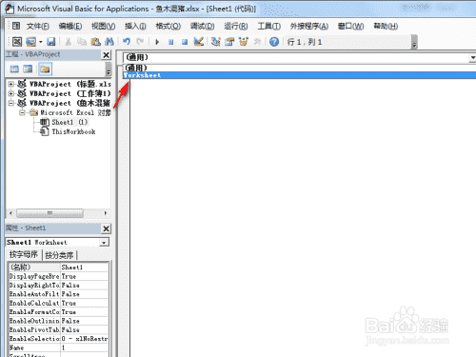Image resolution: width=476 pixels, height=357 pixels.
Task: Open the 窗口(W) menu
Action: tap(351, 26)
